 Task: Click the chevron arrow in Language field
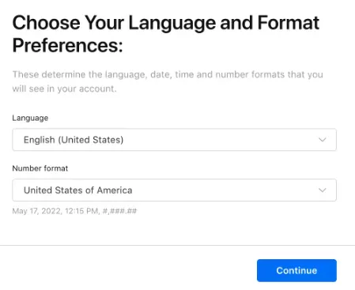coord(323,140)
